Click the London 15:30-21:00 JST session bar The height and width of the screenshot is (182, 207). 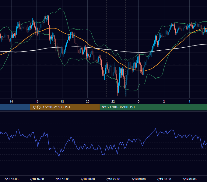click(65, 107)
